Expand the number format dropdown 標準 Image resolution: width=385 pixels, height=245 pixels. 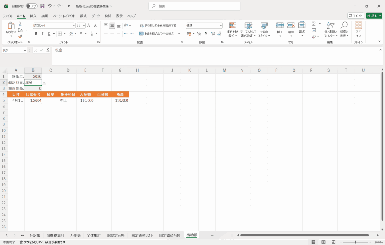[x=221, y=26]
